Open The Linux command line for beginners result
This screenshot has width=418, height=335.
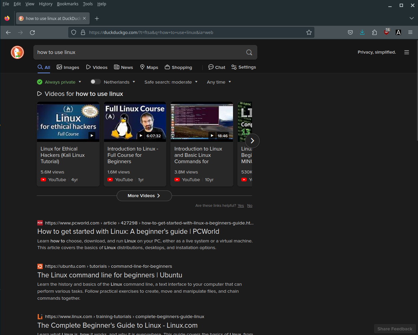[x=110, y=275]
